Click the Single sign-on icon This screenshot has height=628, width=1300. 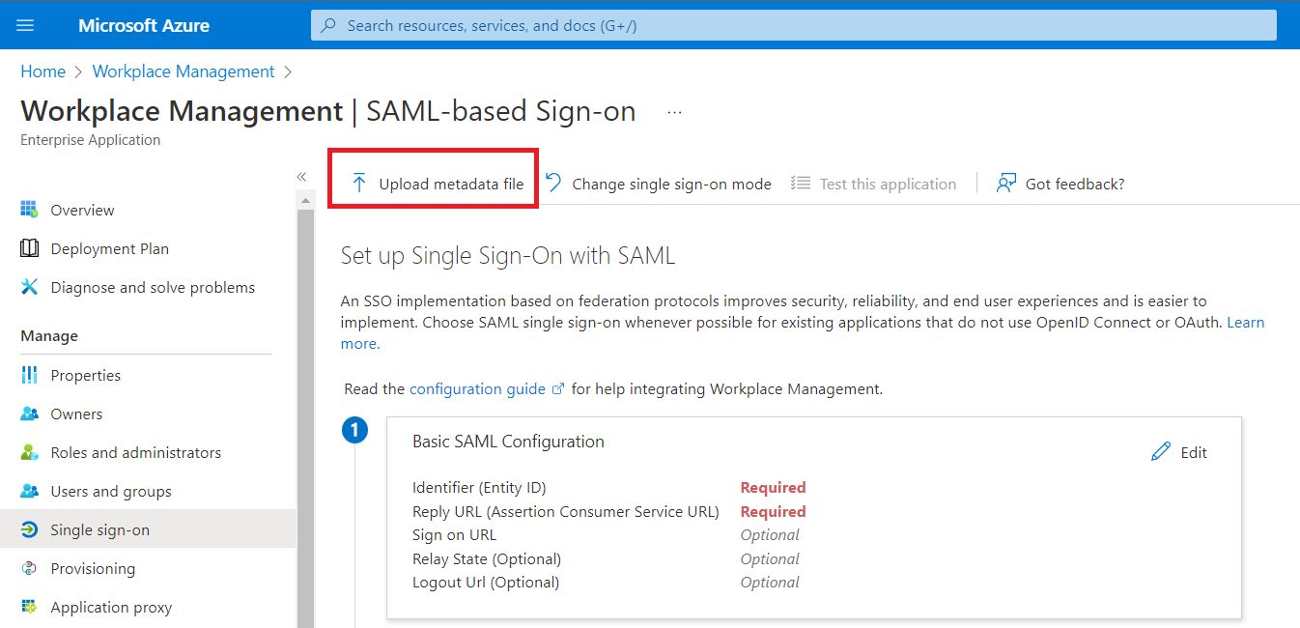click(29, 529)
